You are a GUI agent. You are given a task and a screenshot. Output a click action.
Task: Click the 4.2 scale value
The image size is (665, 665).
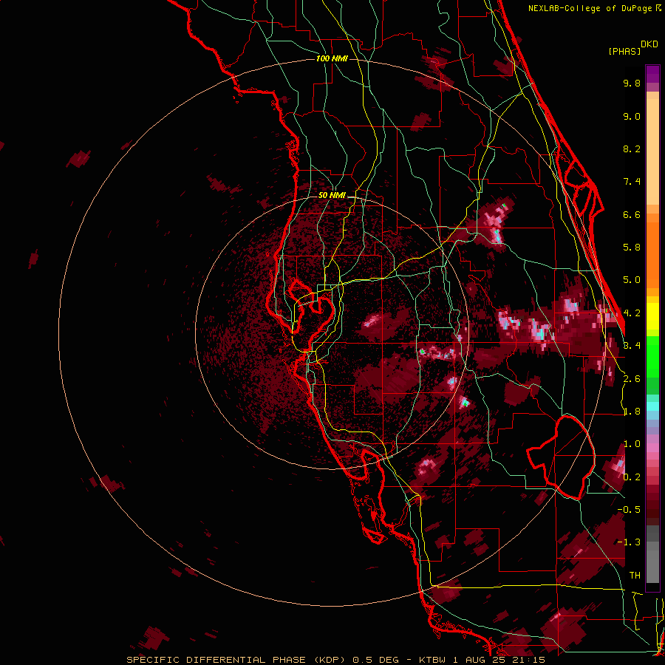point(632,313)
